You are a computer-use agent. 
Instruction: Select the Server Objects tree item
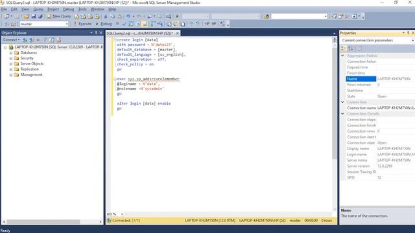(32, 63)
